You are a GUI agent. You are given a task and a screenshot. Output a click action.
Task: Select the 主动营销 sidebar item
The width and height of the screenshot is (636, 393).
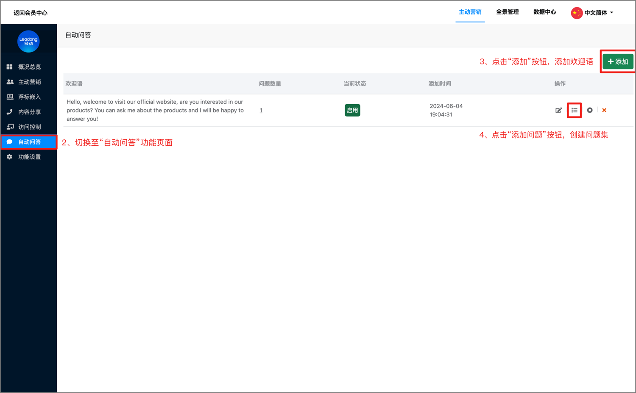click(28, 81)
